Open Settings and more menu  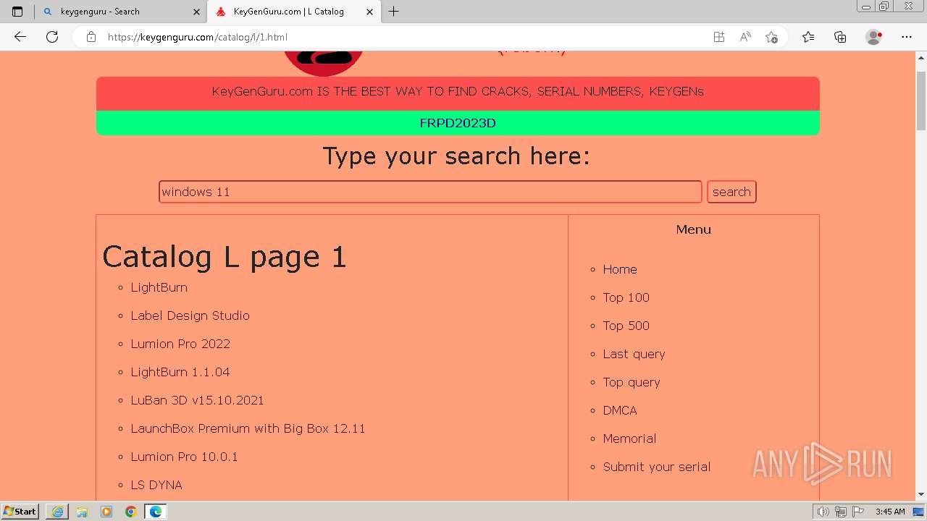coord(907,37)
